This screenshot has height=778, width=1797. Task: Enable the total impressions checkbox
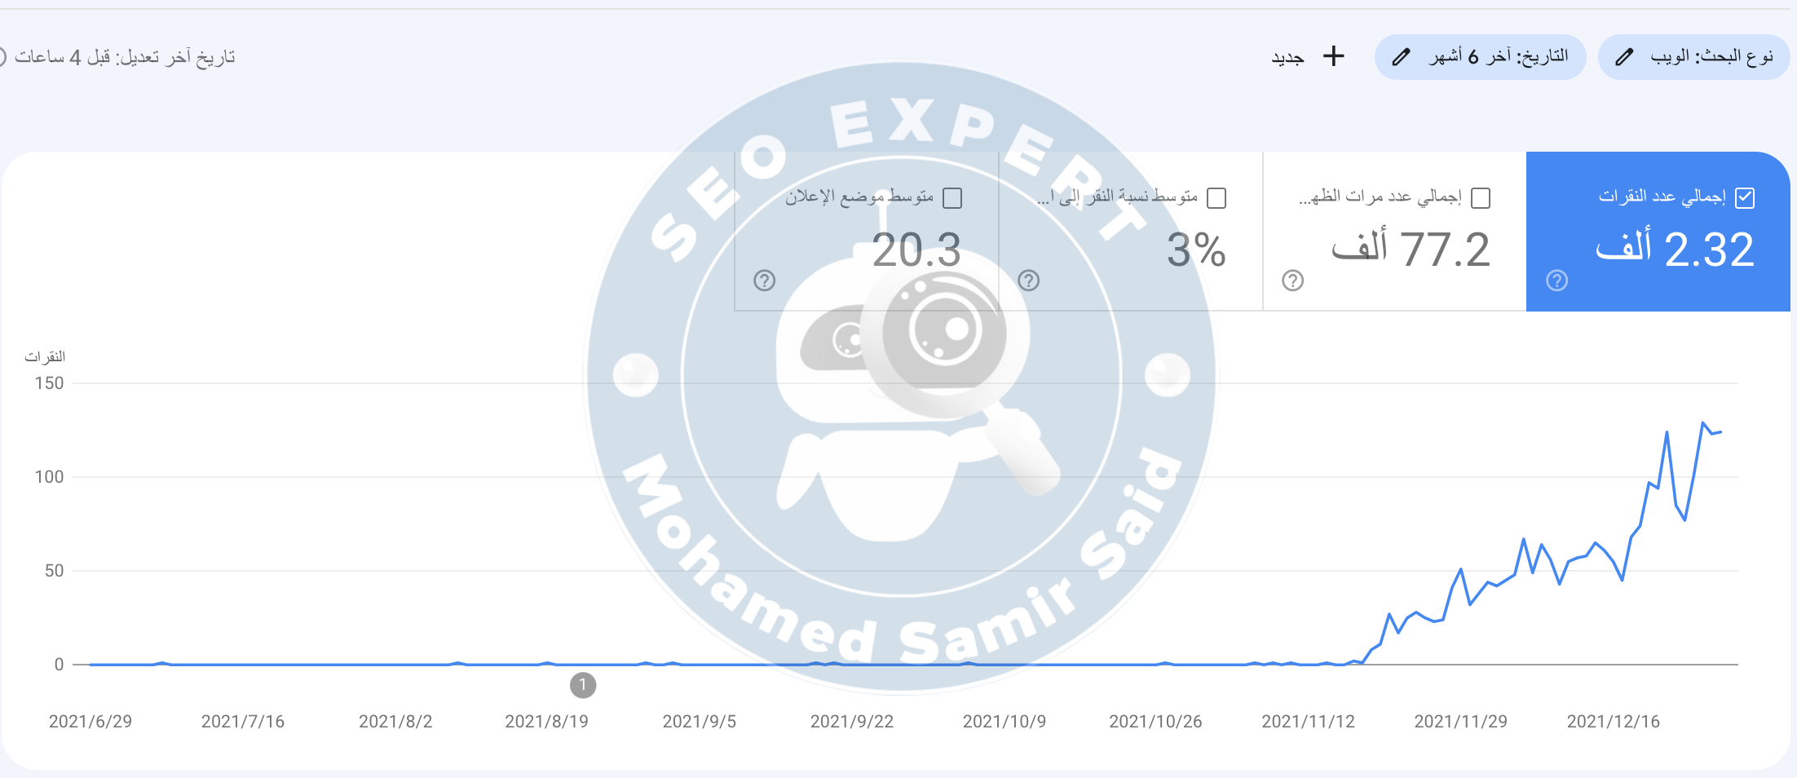tap(1481, 197)
